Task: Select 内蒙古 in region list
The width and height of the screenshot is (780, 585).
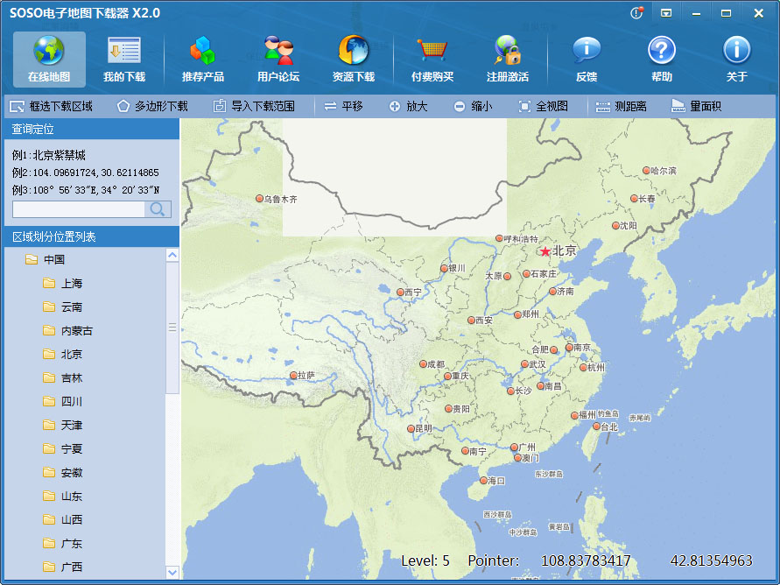Action: point(67,331)
